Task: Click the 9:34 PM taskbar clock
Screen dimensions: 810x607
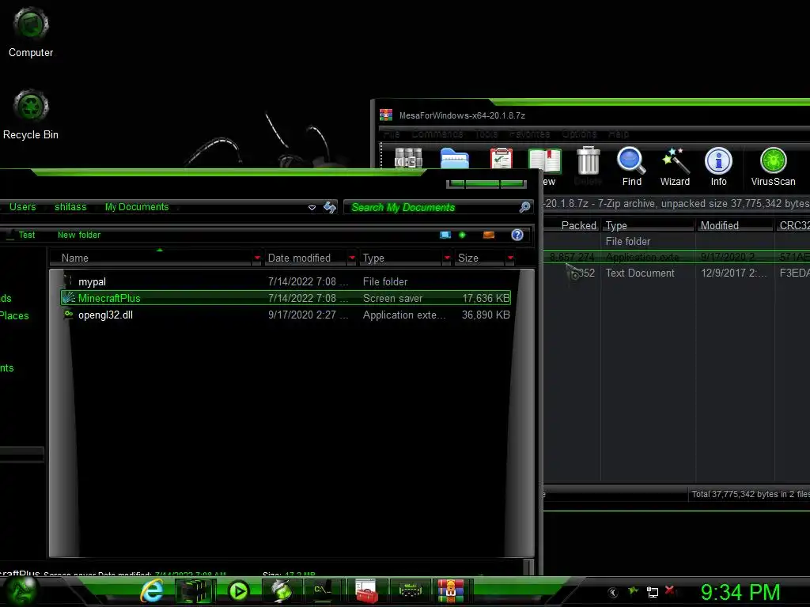Action: (740, 592)
